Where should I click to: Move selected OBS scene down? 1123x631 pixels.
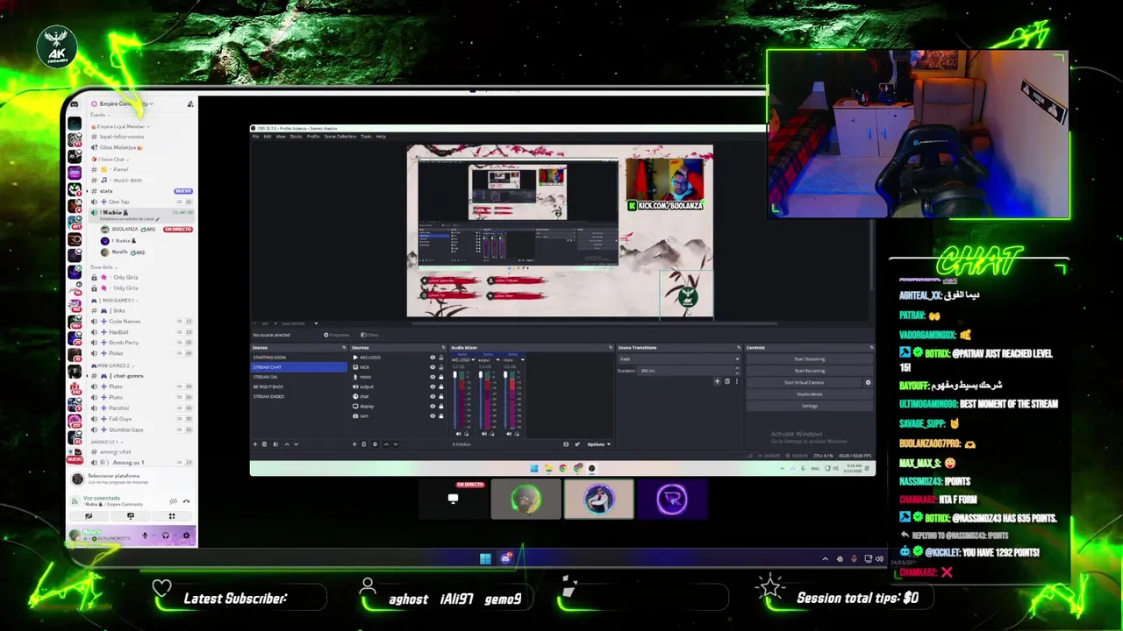point(297,444)
